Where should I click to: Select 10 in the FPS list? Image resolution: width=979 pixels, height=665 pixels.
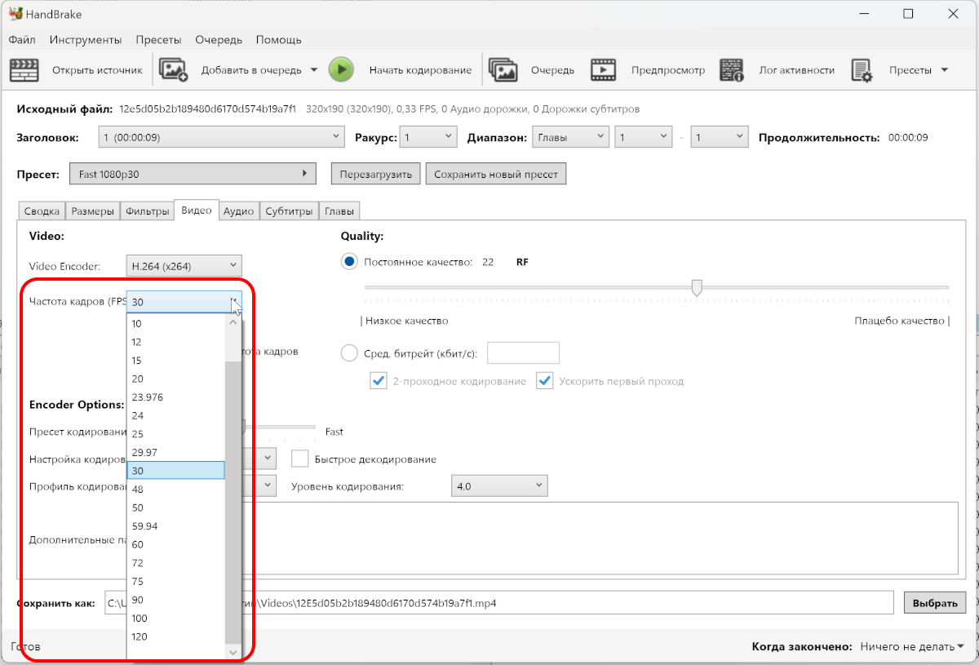click(x=175, y=323)
